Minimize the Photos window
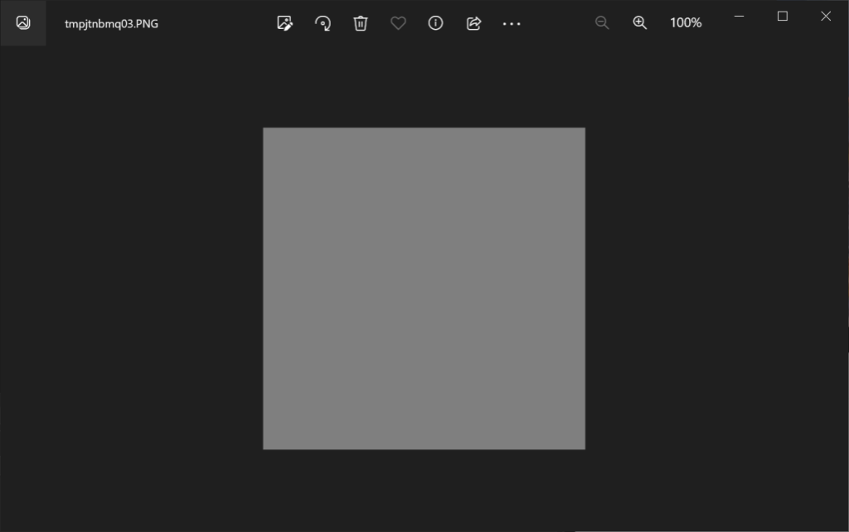This screenshot has width=849, height=532. pyautogui.click(x=739, y=17)
